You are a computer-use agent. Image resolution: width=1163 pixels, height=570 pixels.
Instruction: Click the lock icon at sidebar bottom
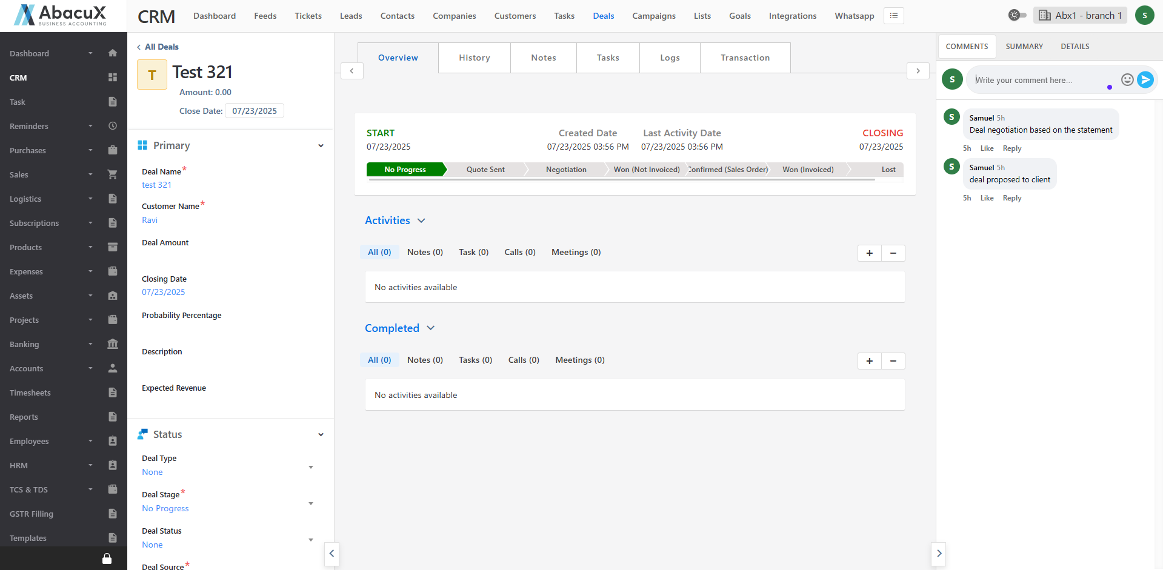point(107,558)
